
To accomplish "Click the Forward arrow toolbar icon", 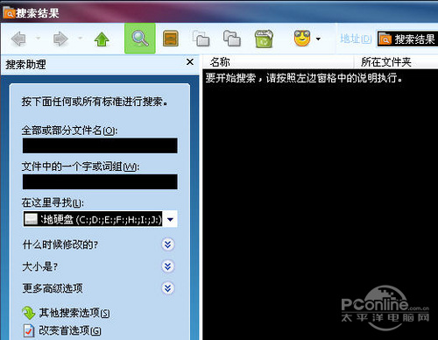I will coord(60,39).
